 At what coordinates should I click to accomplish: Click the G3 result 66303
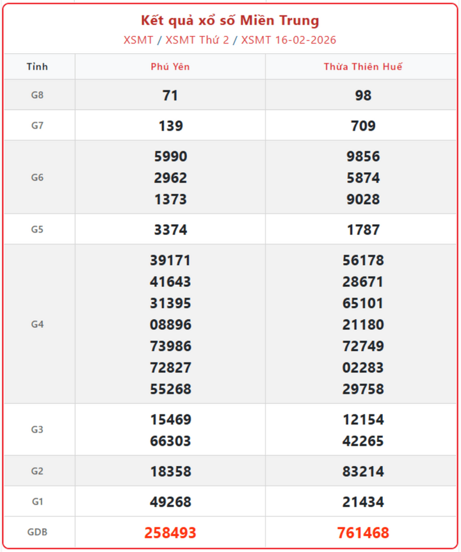(170, 441)
